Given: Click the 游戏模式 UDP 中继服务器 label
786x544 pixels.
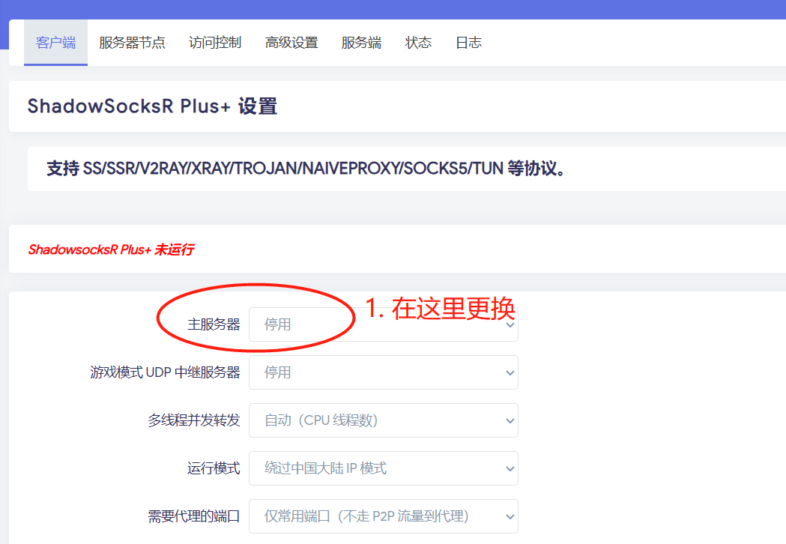Looking at the screenshot, I should coord(165,372).
